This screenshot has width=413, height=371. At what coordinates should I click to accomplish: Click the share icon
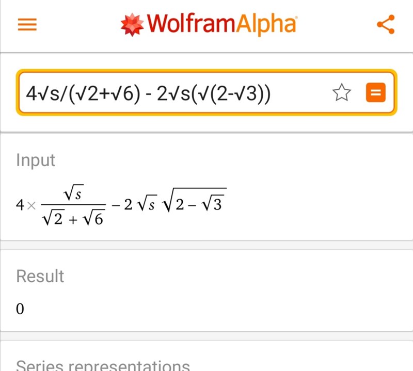(x=386, y=24)
